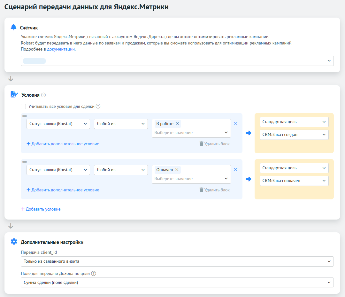Click the help icon next to Условия

(x=43, y=95)
